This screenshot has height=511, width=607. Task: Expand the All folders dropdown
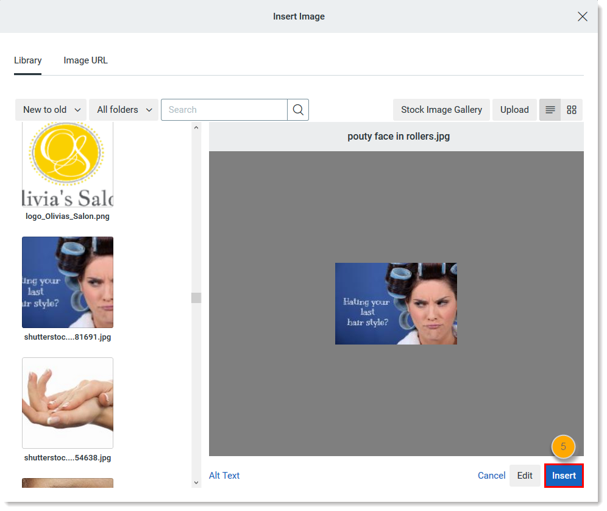pos(124,110)
